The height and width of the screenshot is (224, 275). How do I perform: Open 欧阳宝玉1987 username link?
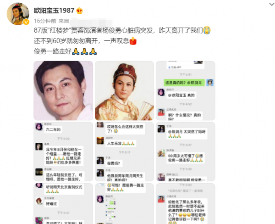point(54,11)
